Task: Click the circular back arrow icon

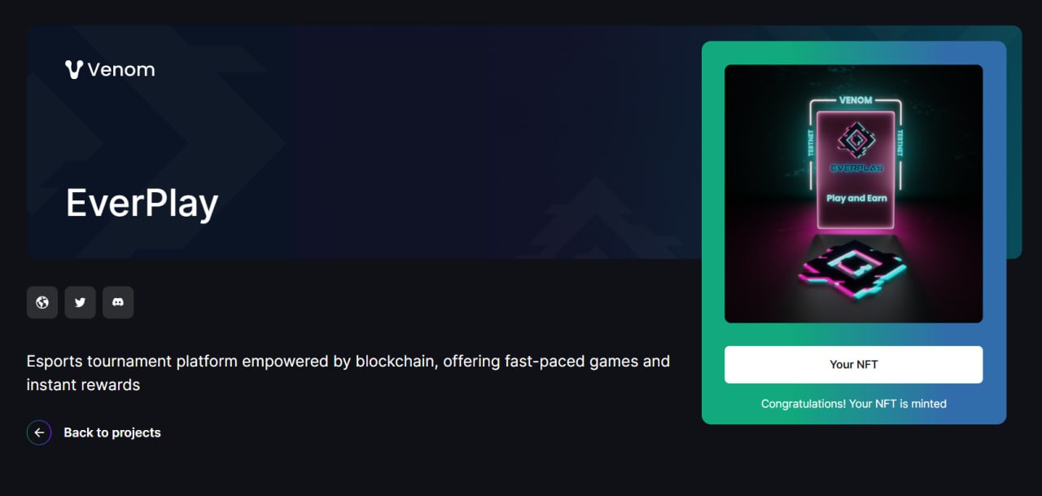Action: click(x=39, y=432)
